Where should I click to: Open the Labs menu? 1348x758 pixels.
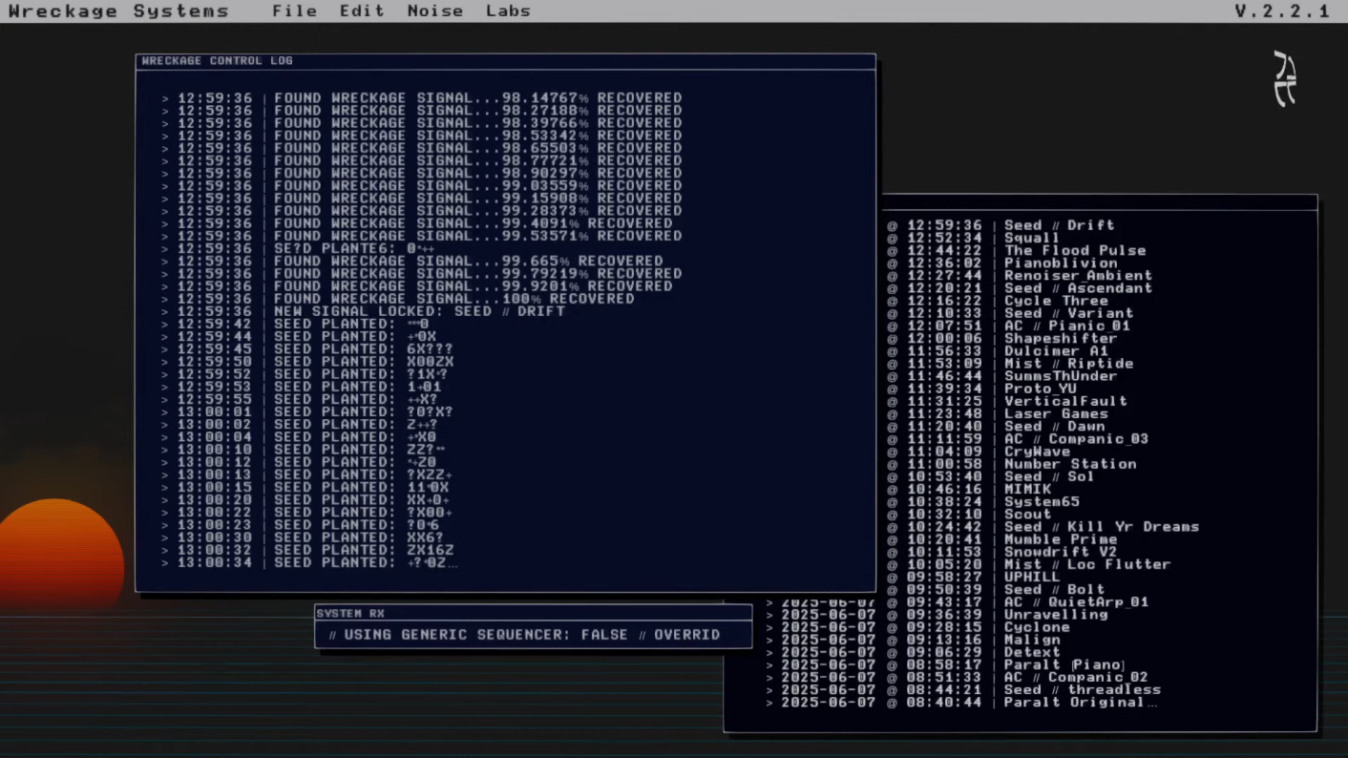click(x=508, y=11)
